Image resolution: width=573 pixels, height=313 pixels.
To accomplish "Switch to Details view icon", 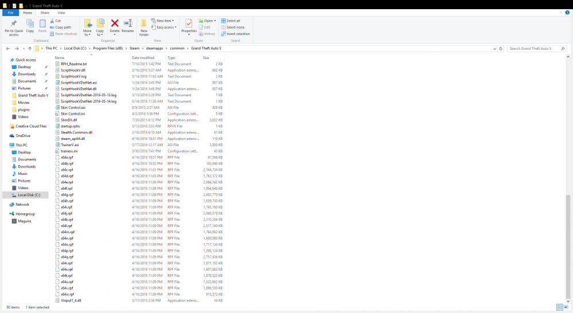I will click(x=559, y=307).
